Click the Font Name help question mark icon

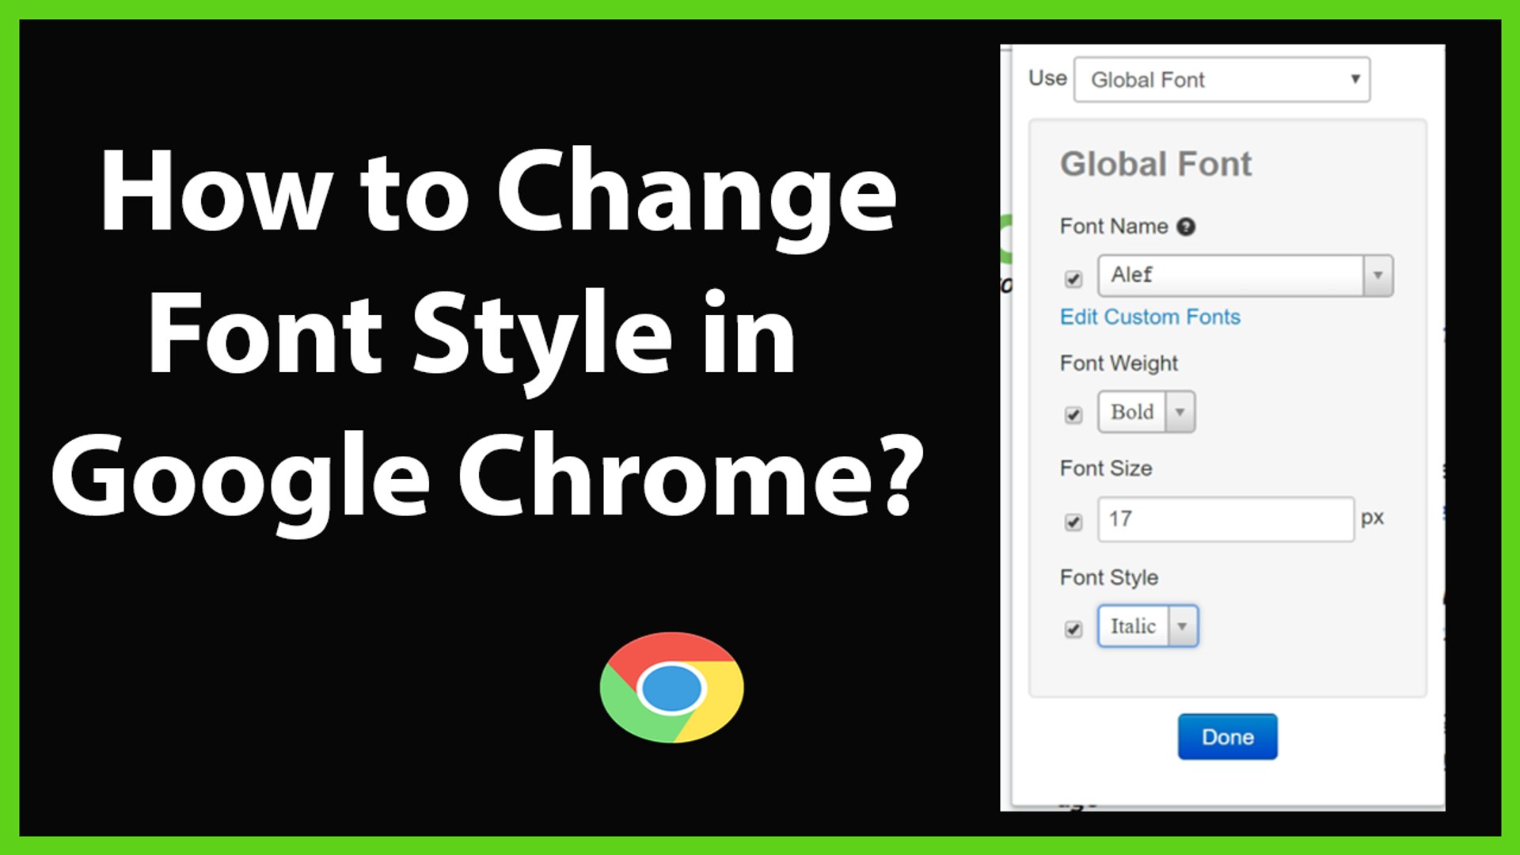1187,226
